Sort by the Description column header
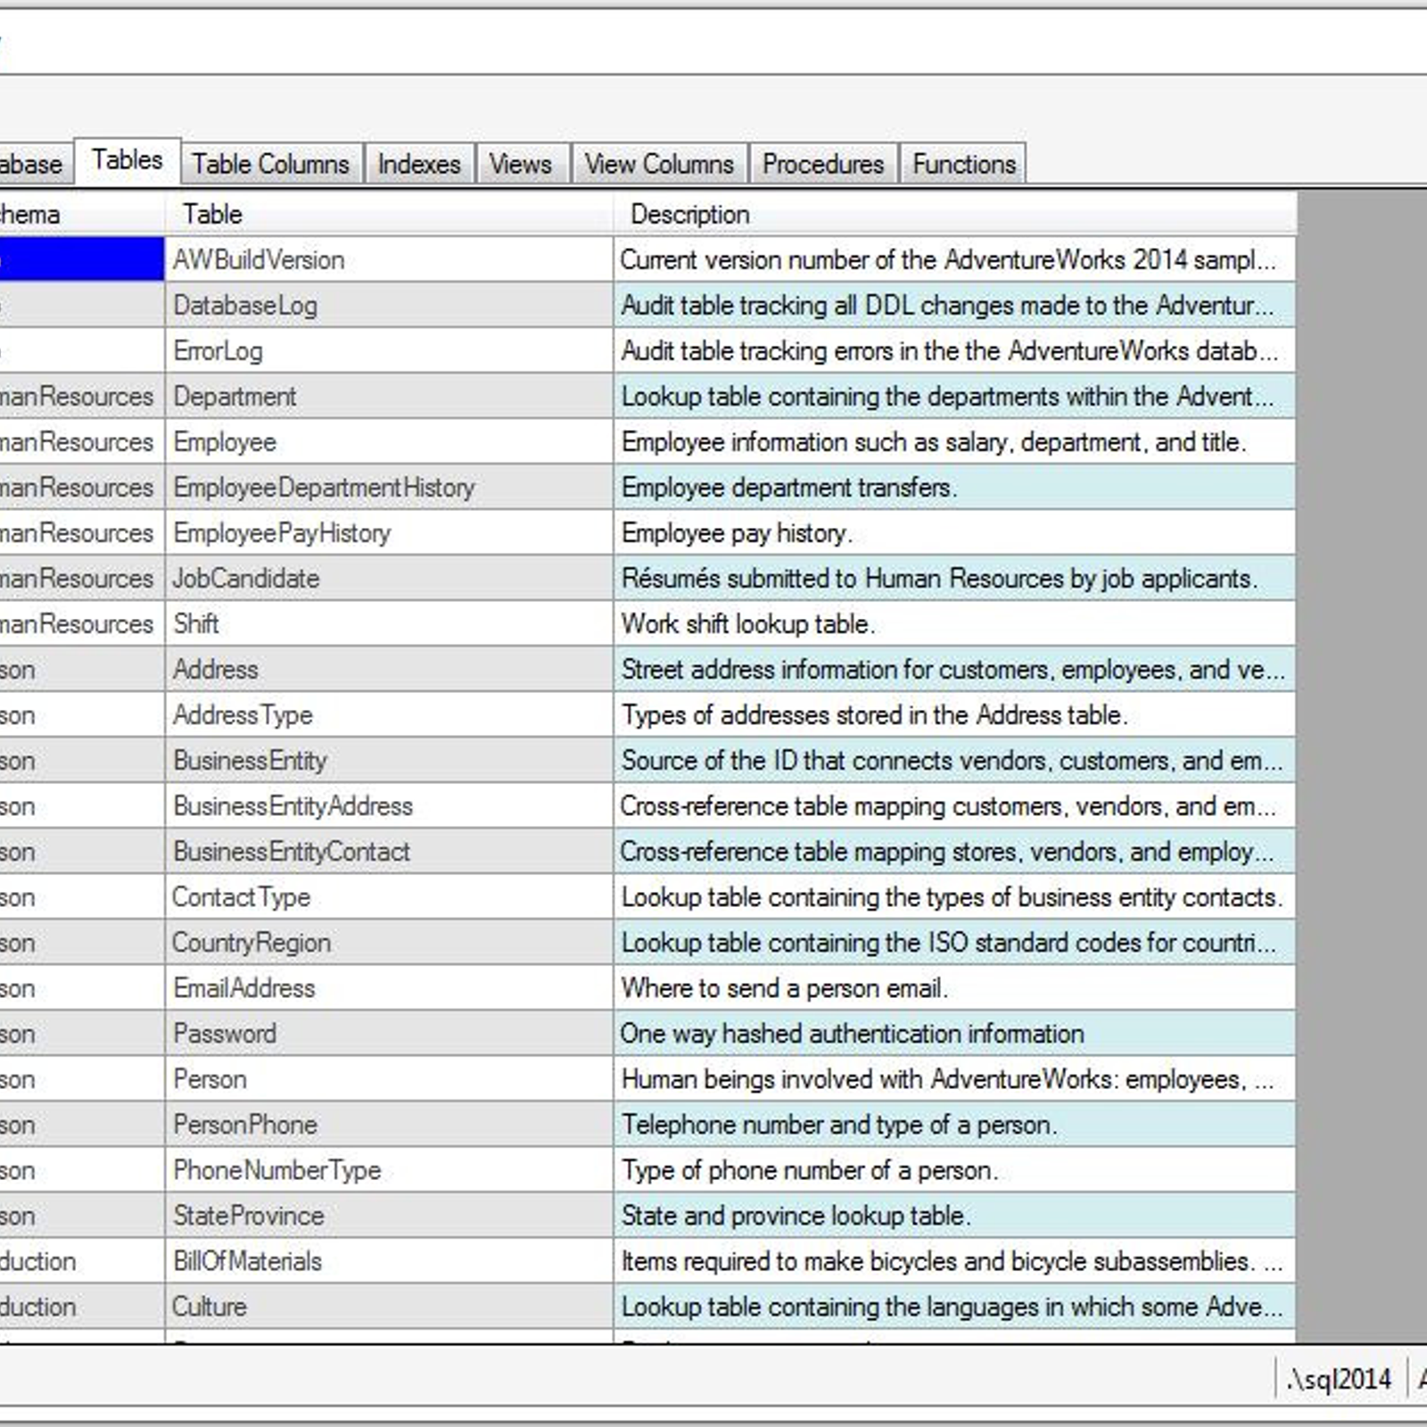 click(954, 214)
